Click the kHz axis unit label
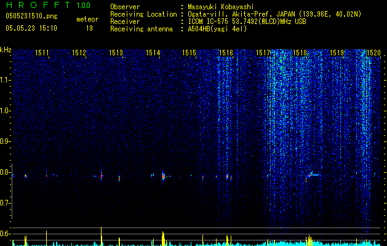Screen dimensions: 387x246 coord(6,50)
